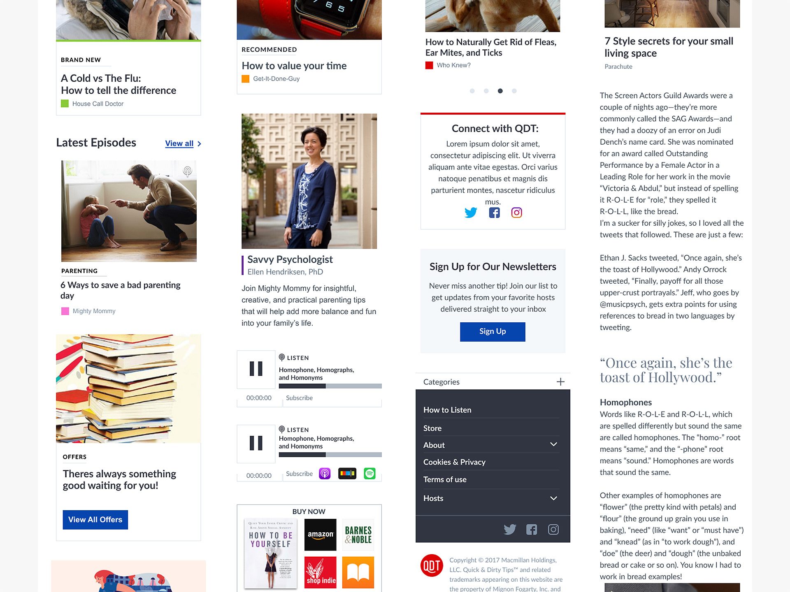Subscribe via the Spotify icon
Screen dimensions: 790x592
(369, 474)
